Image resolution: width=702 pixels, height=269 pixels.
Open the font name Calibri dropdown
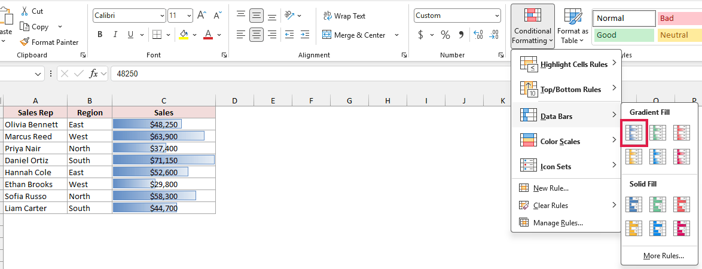[162, 16]
